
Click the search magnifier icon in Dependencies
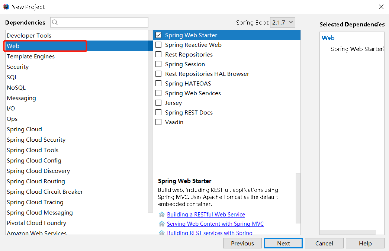pos(55,22)
